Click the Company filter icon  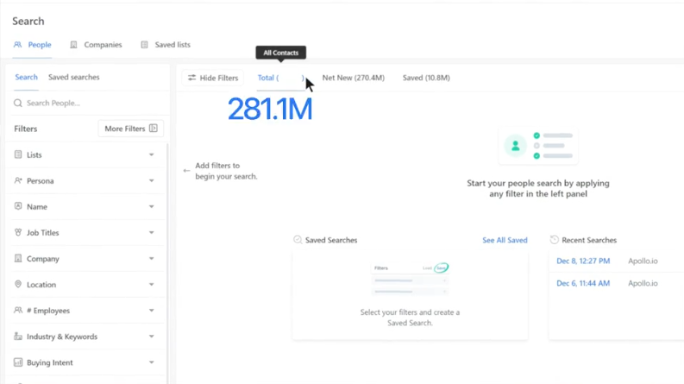[x=18, y=258]
